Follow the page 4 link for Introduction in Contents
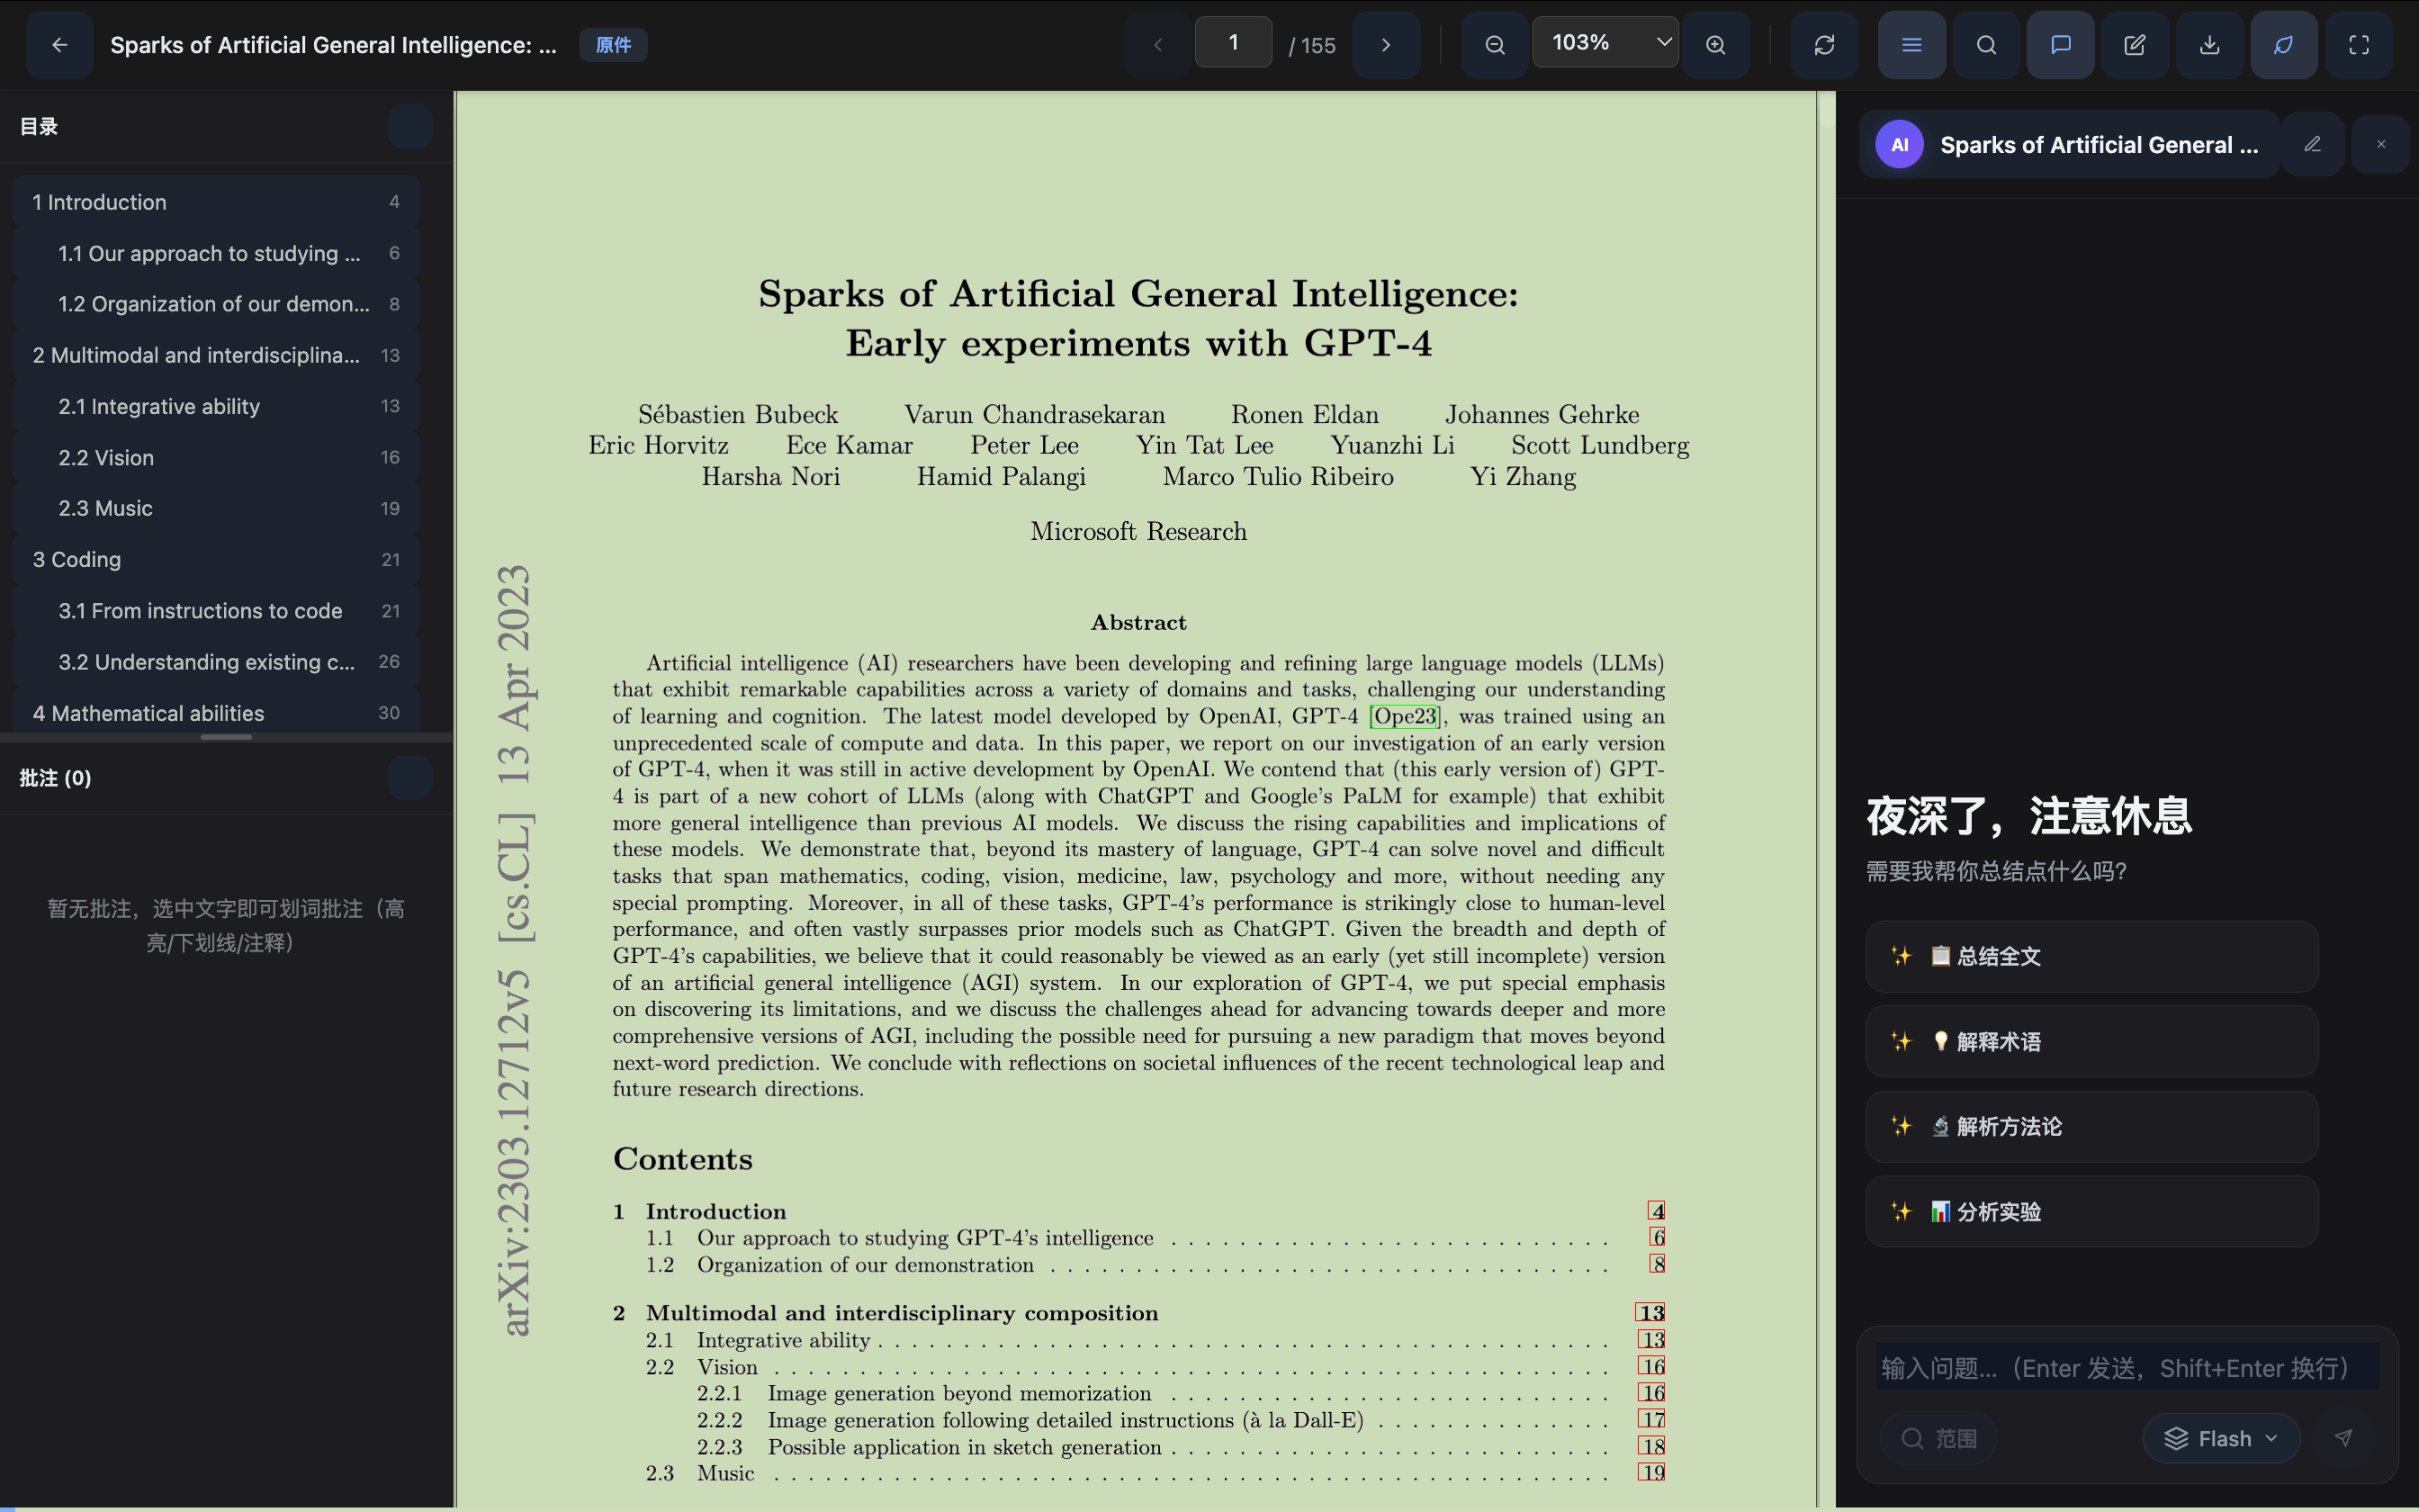 (1657, 1211)
